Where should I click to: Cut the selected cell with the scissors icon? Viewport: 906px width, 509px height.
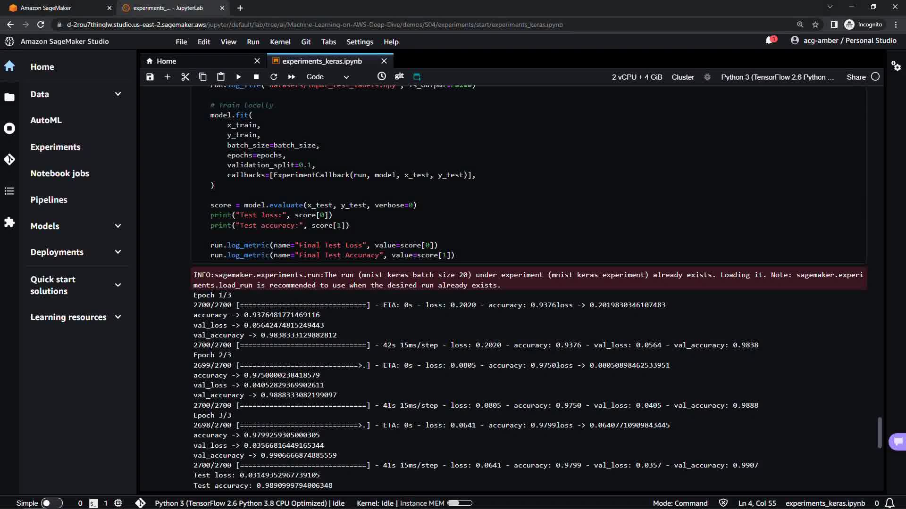pos(185,77)
